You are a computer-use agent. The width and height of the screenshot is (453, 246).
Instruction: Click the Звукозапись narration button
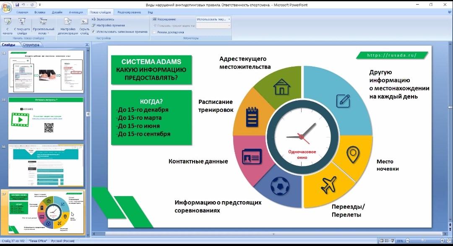pos(103,19)
